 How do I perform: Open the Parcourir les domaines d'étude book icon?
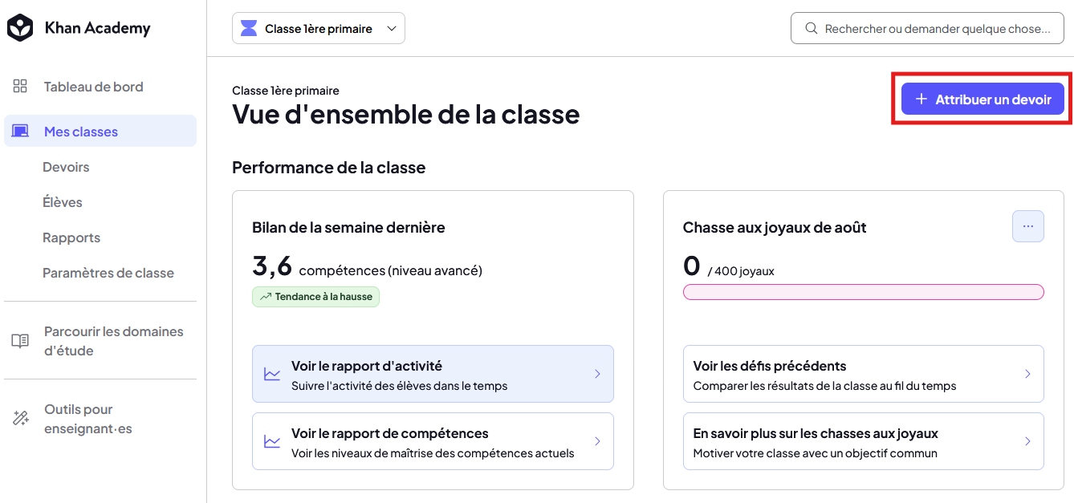pos(20,341)
